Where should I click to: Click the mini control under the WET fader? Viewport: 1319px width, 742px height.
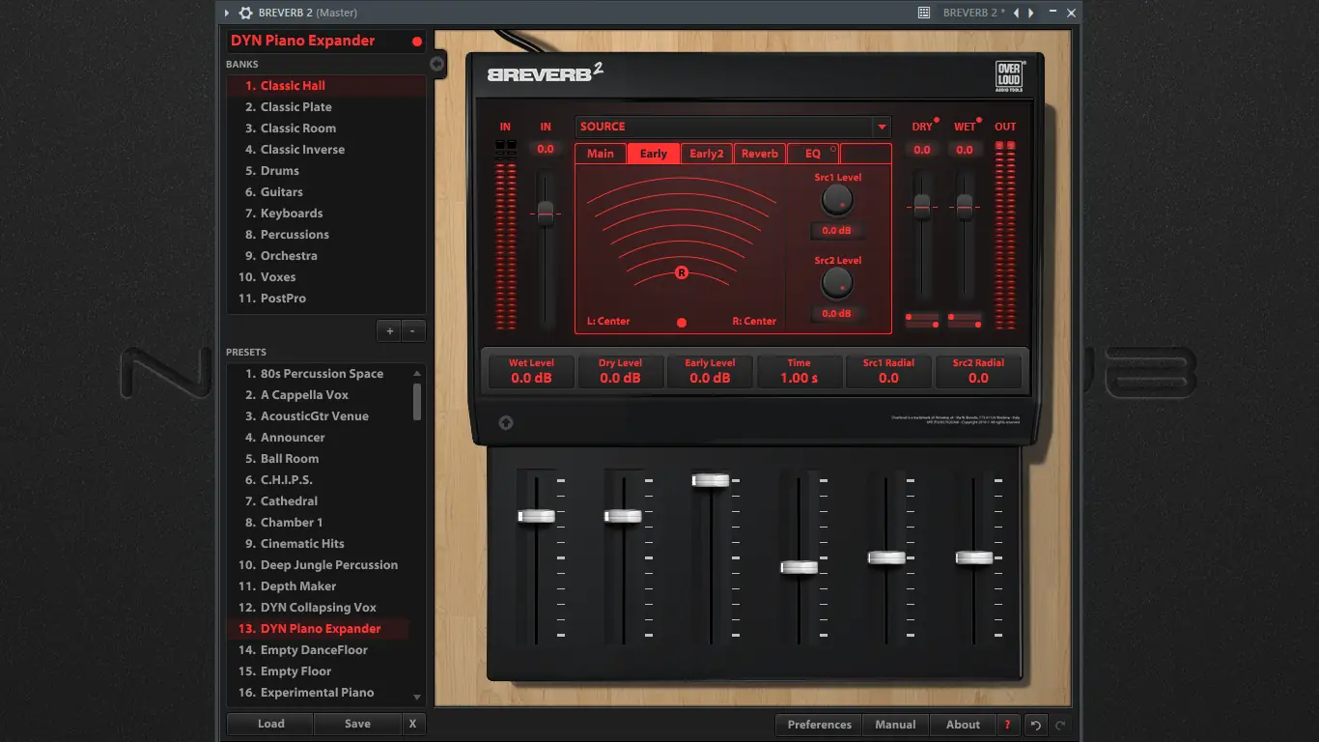(x=965, y=320)
